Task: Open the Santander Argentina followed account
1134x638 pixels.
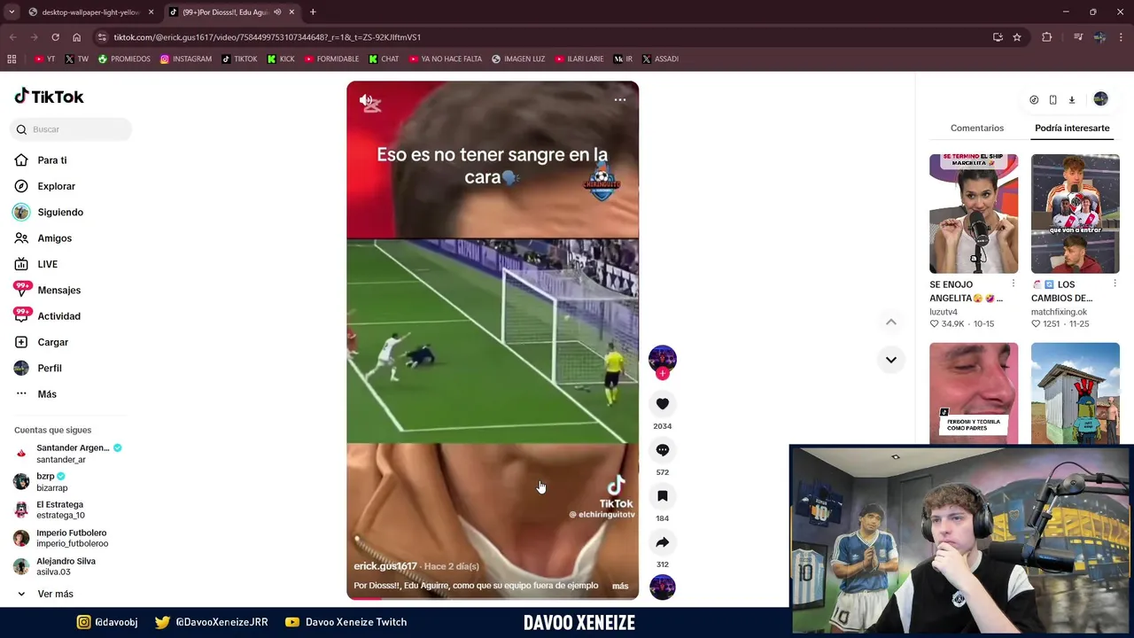Action: (69, 453)
